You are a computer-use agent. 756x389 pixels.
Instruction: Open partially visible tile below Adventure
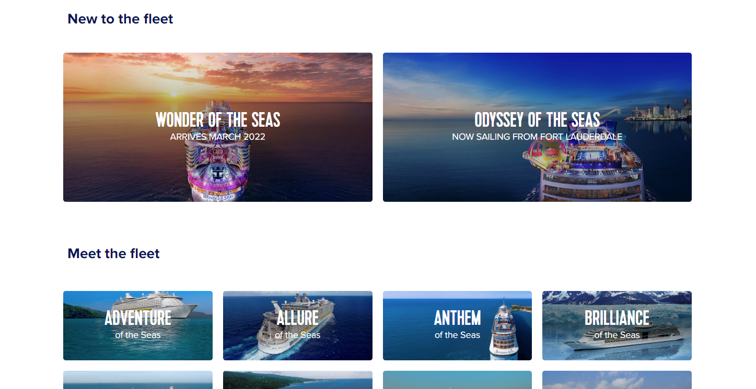pos(138,380)
